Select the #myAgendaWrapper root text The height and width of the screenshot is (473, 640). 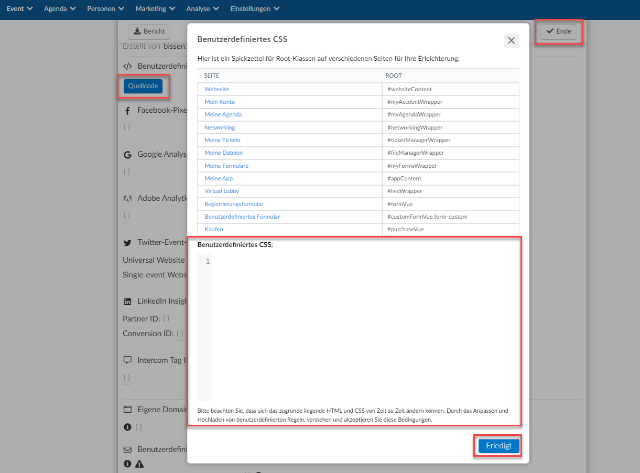pos(414,114)
